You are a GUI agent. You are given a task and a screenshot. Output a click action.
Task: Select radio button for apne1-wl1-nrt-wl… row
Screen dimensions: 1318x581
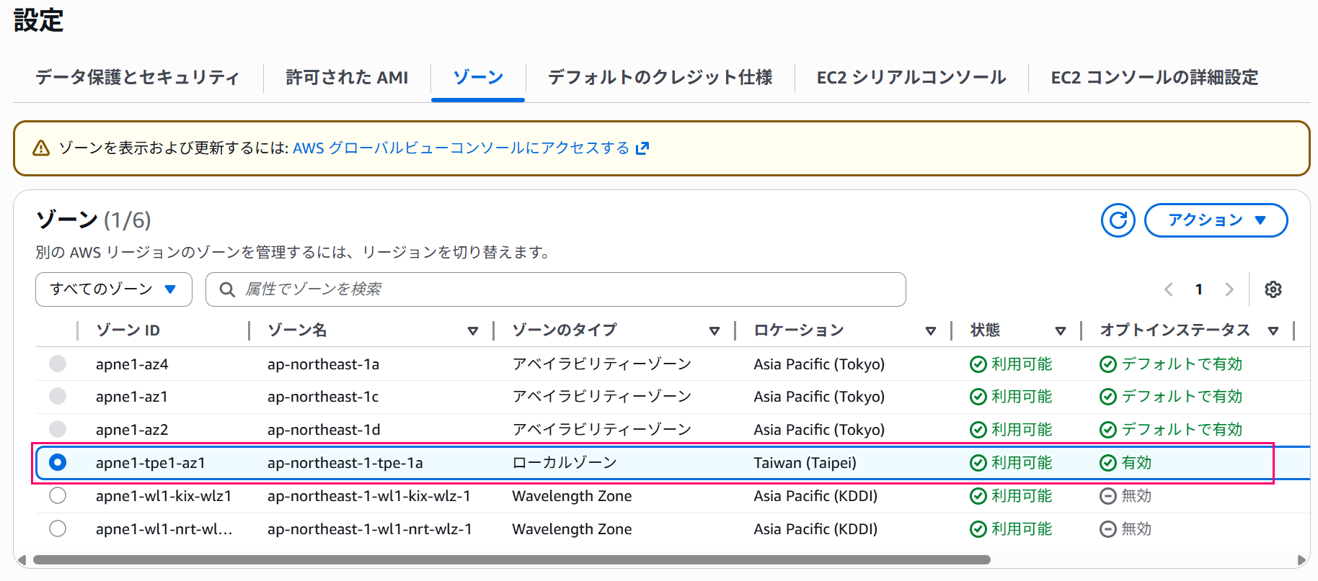(58, 528)
